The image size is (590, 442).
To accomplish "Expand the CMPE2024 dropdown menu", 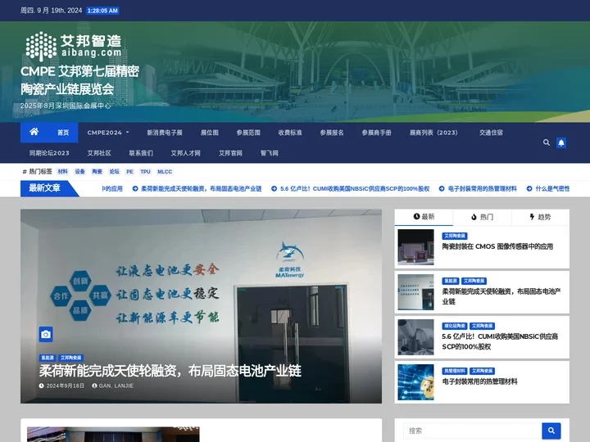I will click(x=108, y=133).
